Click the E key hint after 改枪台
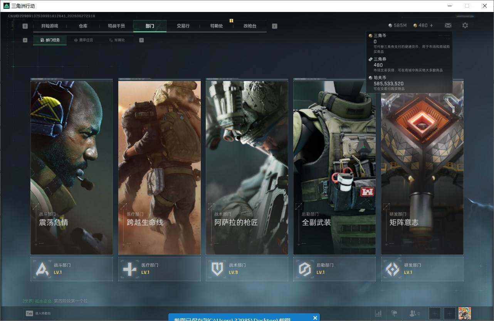The height and width of the screenshot is (321, 494). click(274, 26)
